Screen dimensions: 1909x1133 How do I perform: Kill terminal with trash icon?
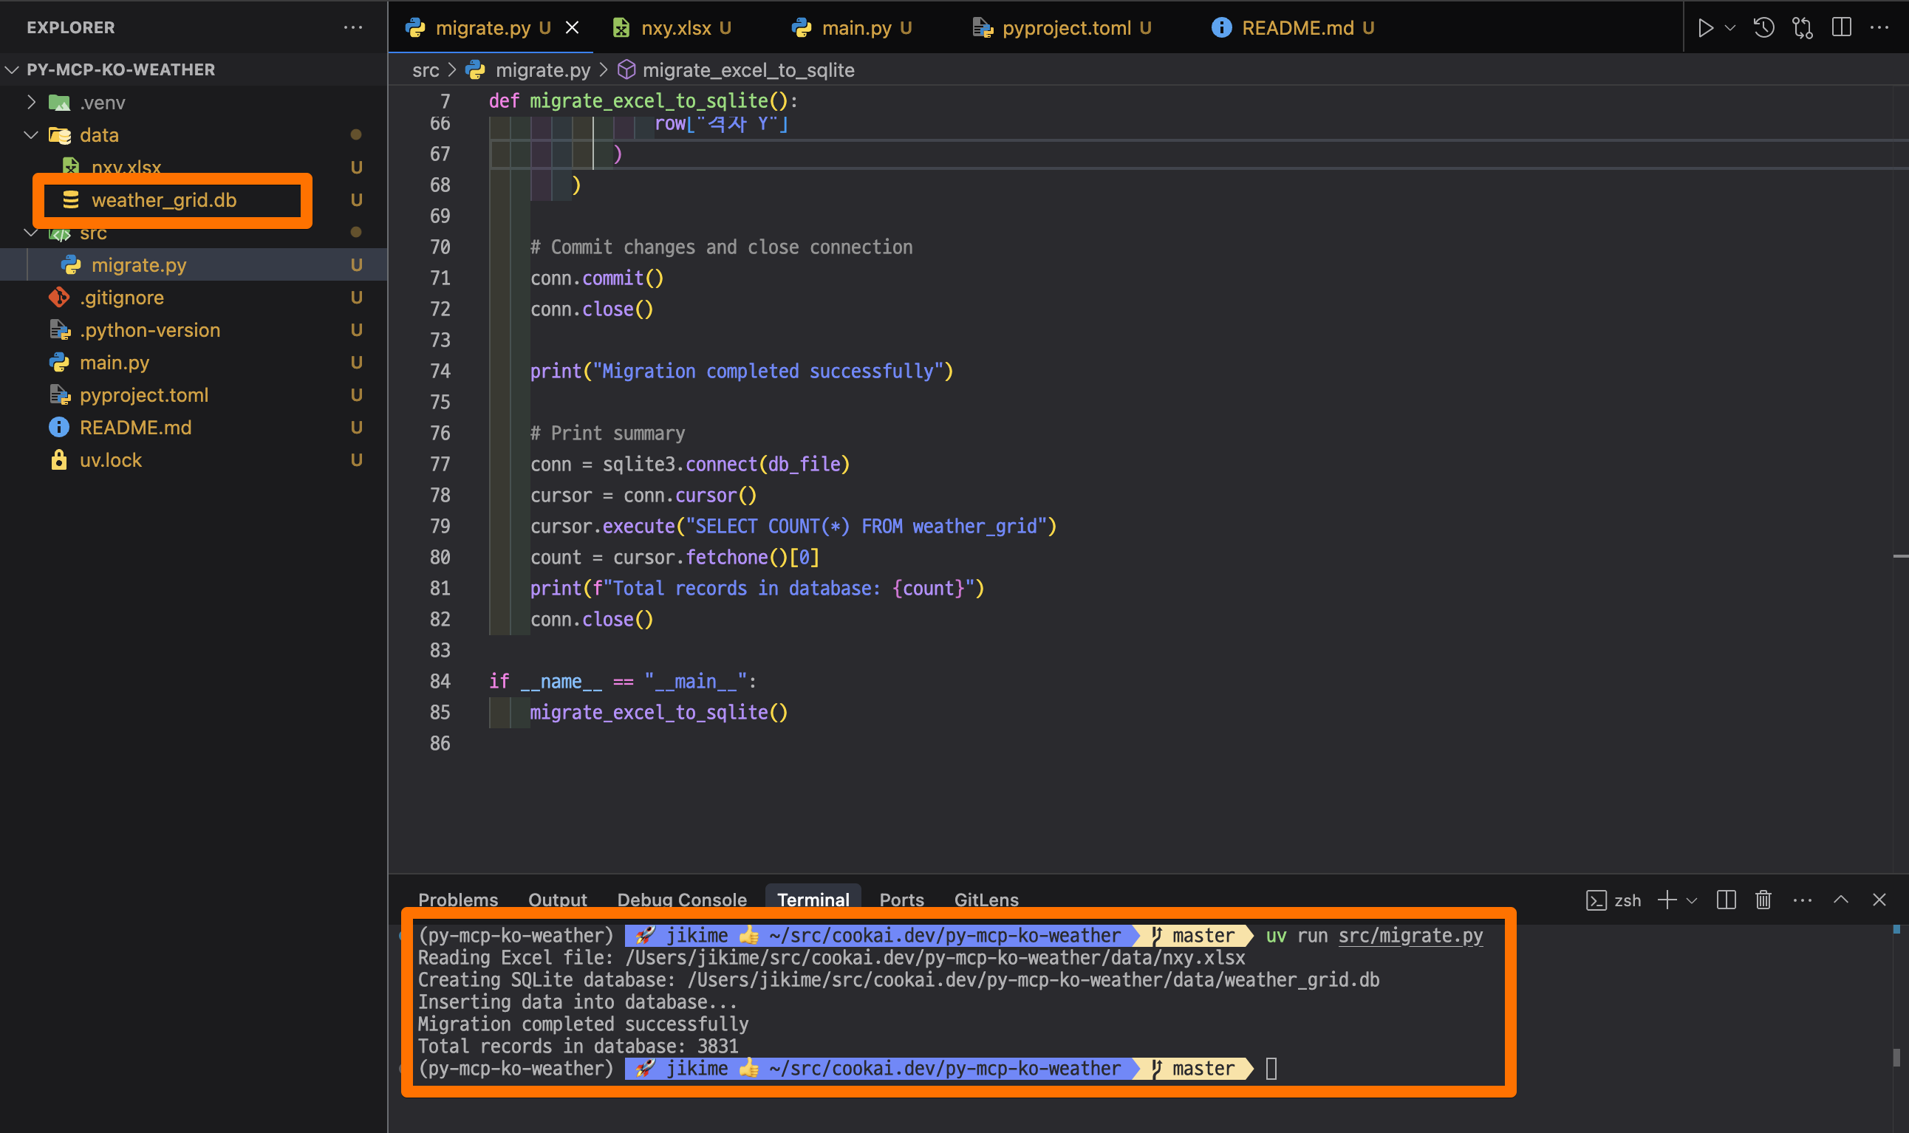pos(1763,900)
